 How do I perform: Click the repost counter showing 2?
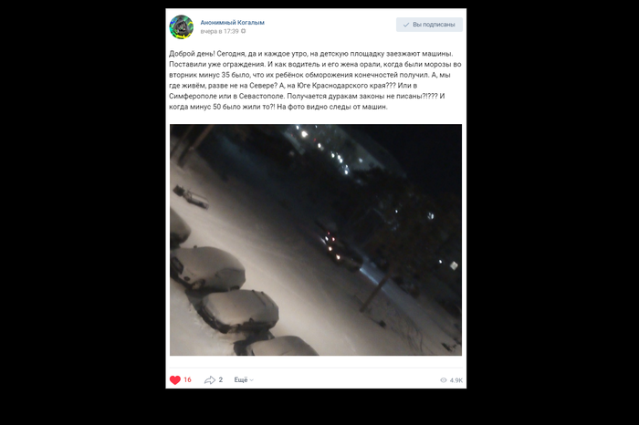coord(221,379)
